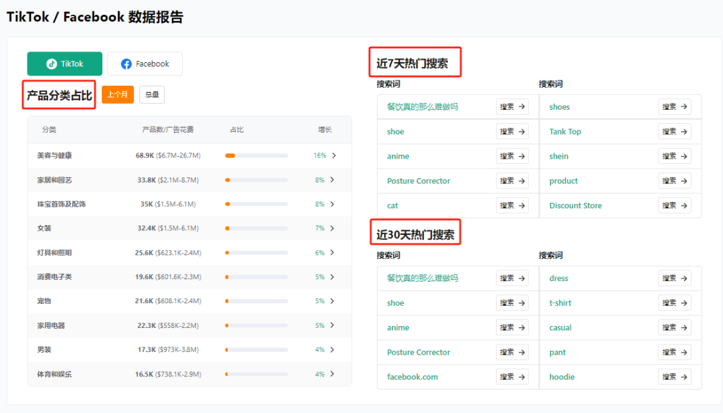The width and height of the screenshot is (723, 413).
Task: Click search button next to Tank Top
Action: [674, 131]
